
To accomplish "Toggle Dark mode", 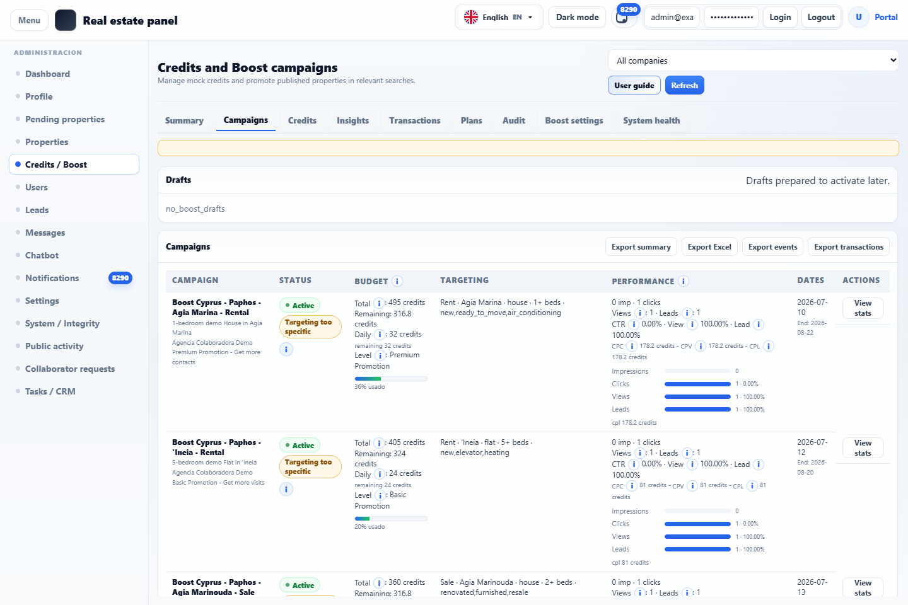I will pos(578,17).
